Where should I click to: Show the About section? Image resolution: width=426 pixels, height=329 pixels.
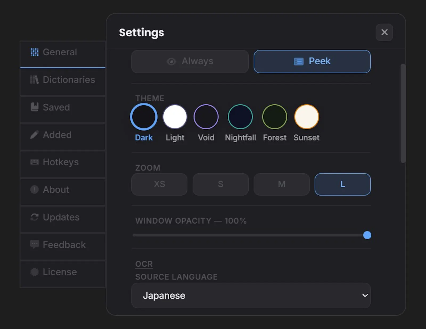point(63,192)
